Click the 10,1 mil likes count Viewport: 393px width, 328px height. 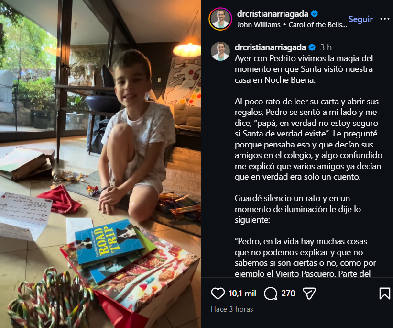tap(242, 294)
